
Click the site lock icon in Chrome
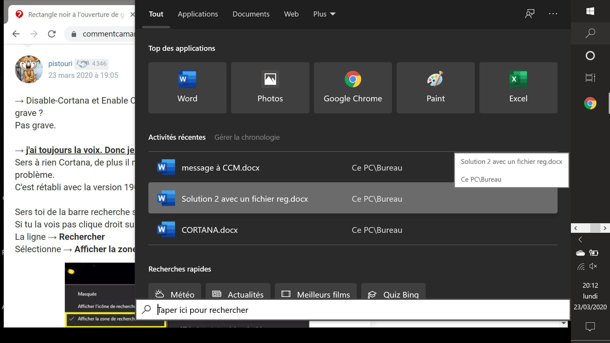(74, 34)
